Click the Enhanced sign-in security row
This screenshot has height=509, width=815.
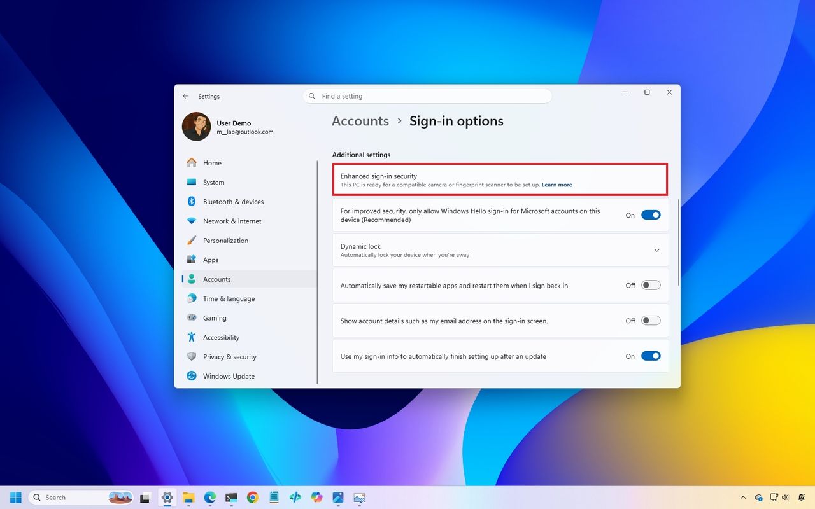pyautogui.click(x=500, y=179)
